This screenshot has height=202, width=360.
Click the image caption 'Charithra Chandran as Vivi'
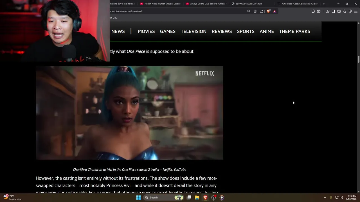[129, 169]
